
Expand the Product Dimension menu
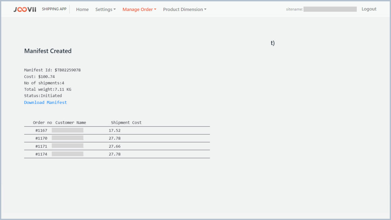(x=185, y=9)
